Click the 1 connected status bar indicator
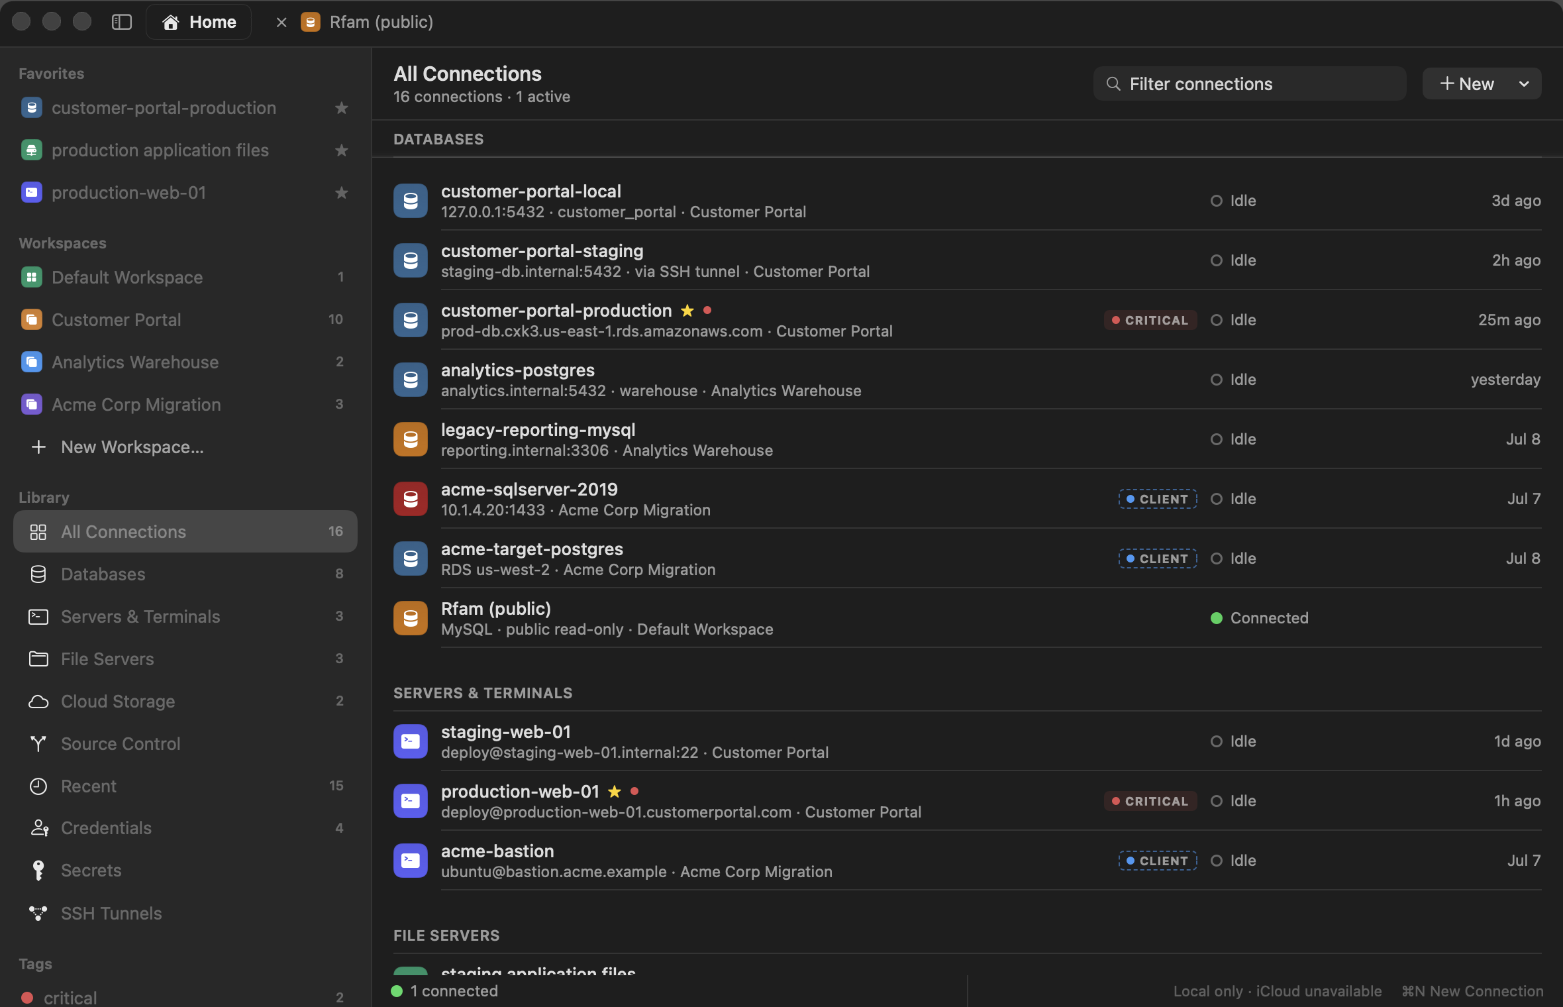Viewport: 1563px width, 1007px height. coord(444,990)
